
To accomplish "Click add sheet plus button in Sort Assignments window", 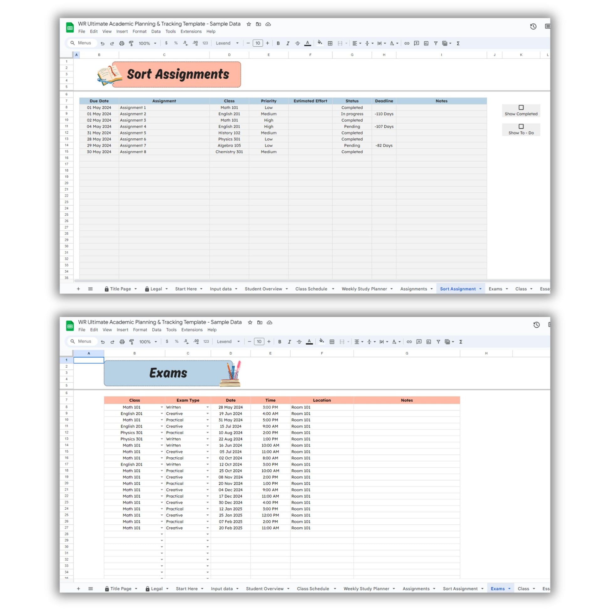I will 78,289.
